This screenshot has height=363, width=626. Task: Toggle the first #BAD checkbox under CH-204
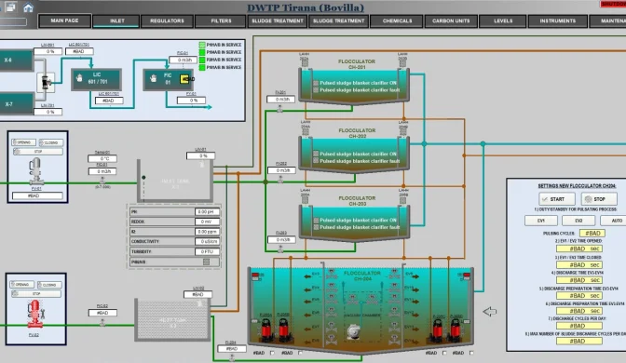[x=272, y=353]
